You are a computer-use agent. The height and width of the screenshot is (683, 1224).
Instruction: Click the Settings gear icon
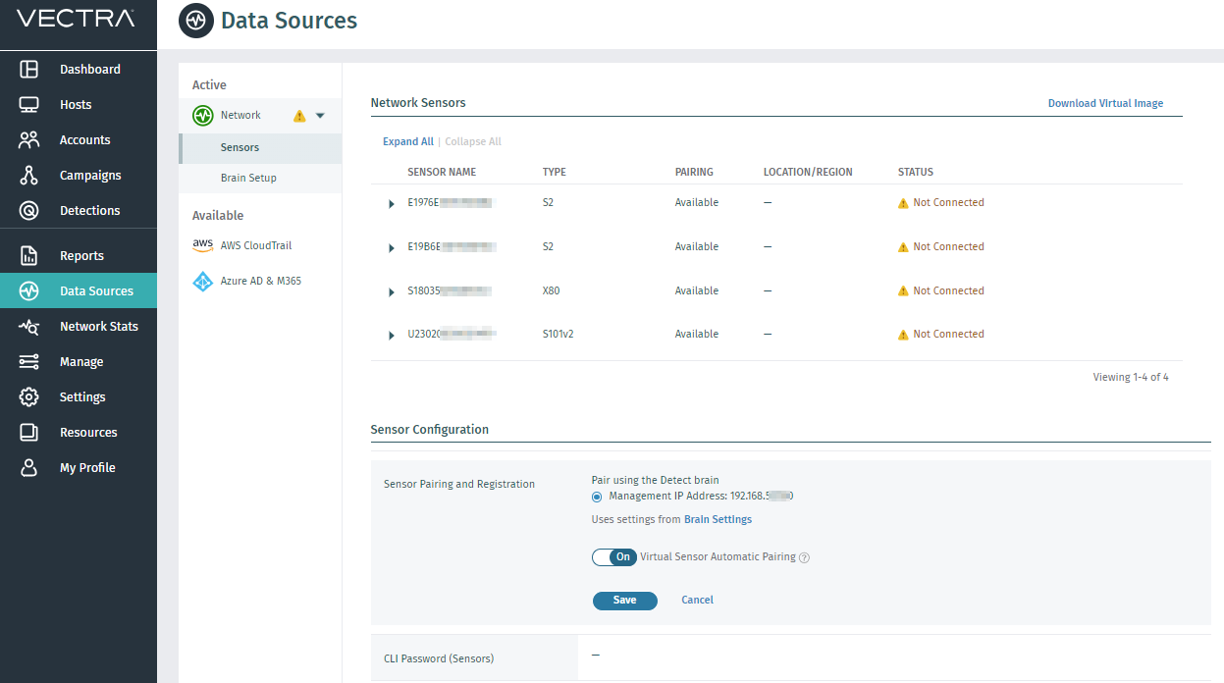point(29,397)
